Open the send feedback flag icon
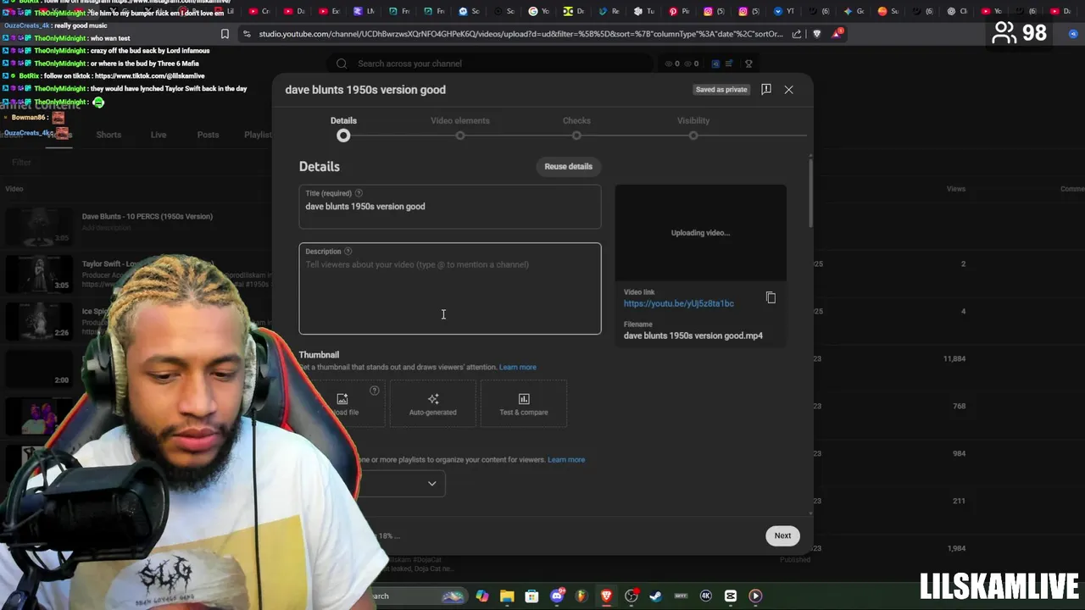Image resolution: width=1085 pixels, height=610 pixels. coord(765,89)
